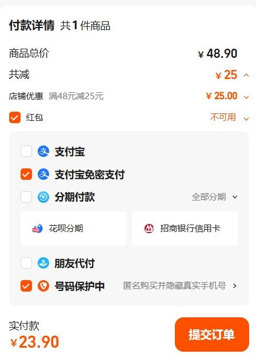This screenshot has height=358, width=256.
Task: Uncheck the 红包 checkbox
Action: (x=15, y=117)
